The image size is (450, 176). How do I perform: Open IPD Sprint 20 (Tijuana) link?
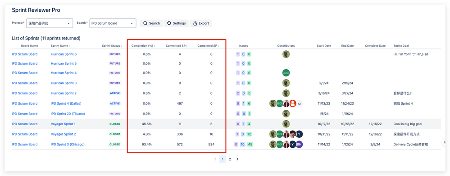tap(67, 114)
